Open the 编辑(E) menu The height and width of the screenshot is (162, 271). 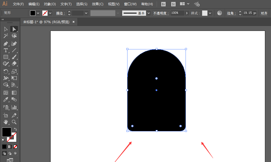(34, 4)
